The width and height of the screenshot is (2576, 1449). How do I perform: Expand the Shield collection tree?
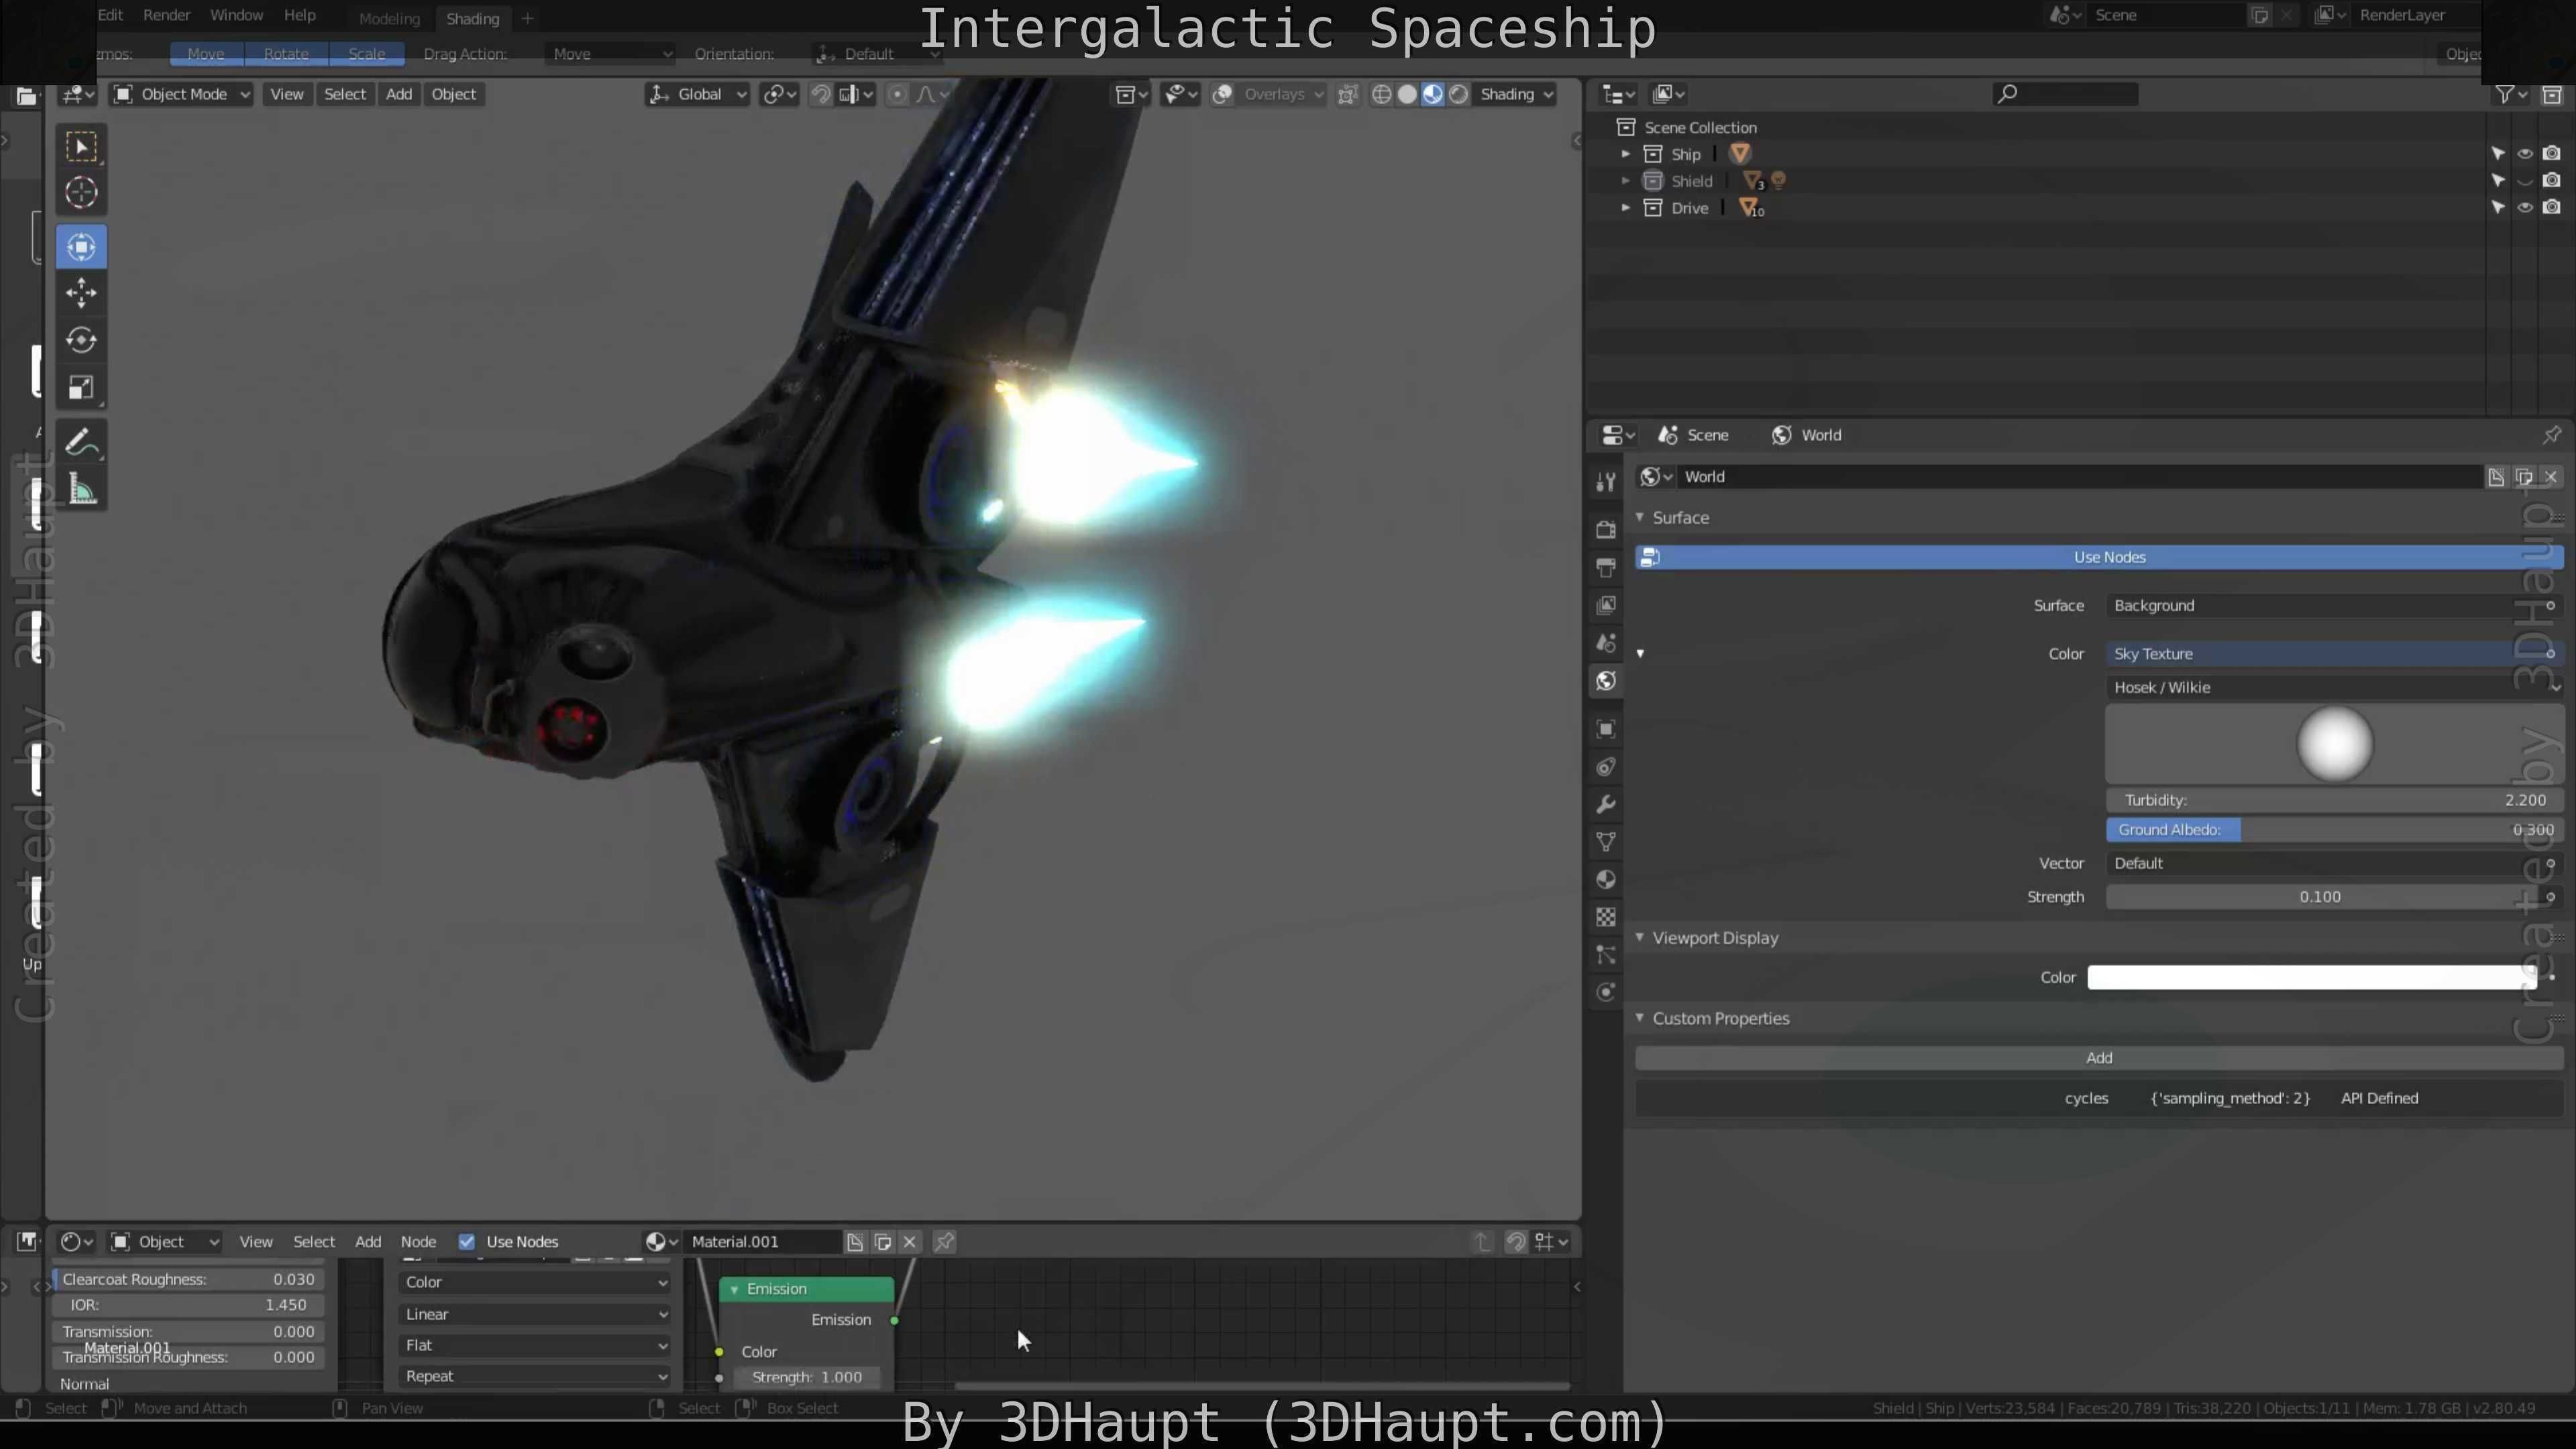point(1625,181)
